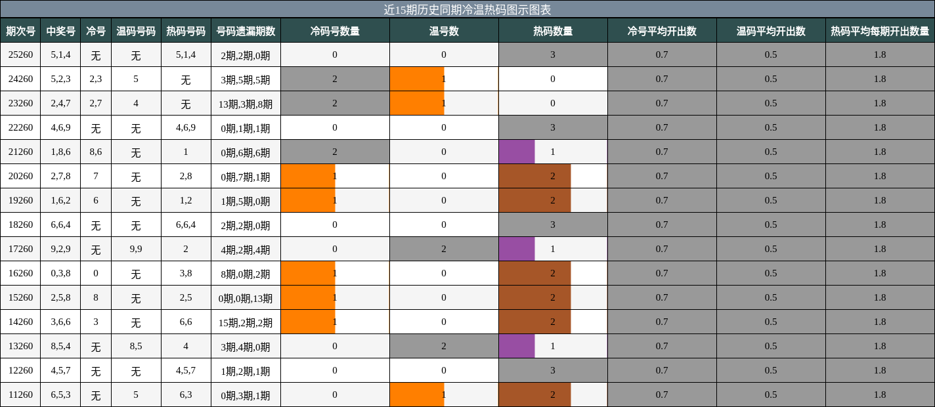Click orange cold-count bar in row 20260

308,177
